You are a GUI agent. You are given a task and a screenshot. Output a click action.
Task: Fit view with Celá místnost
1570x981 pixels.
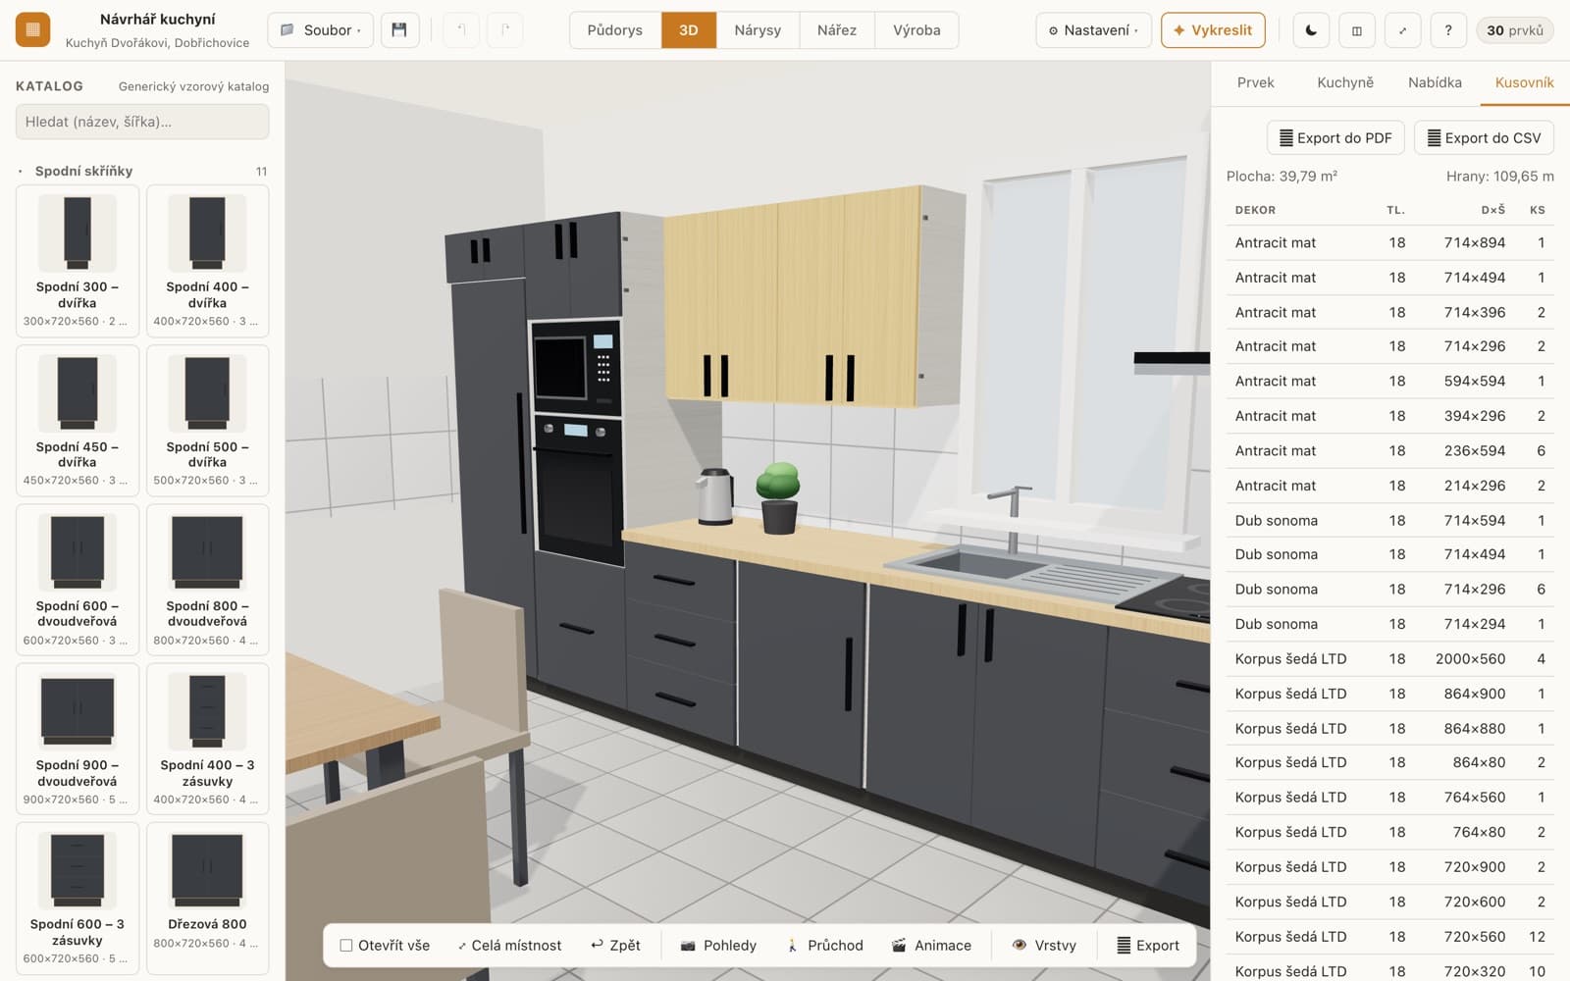(x=509, y=946)
